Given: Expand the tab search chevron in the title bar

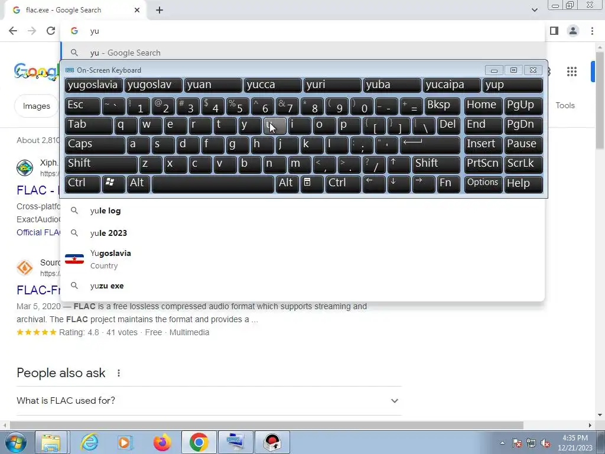Looking at the screenshot, I should pos(534,10).
